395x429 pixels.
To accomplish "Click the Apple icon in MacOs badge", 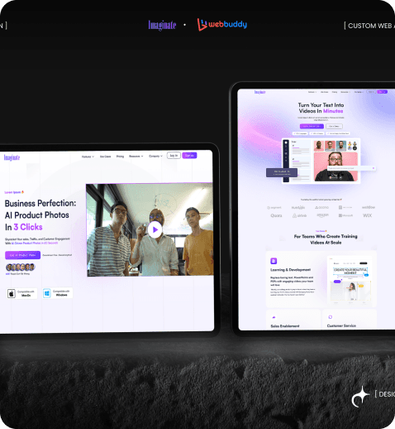I will point(12,293).
